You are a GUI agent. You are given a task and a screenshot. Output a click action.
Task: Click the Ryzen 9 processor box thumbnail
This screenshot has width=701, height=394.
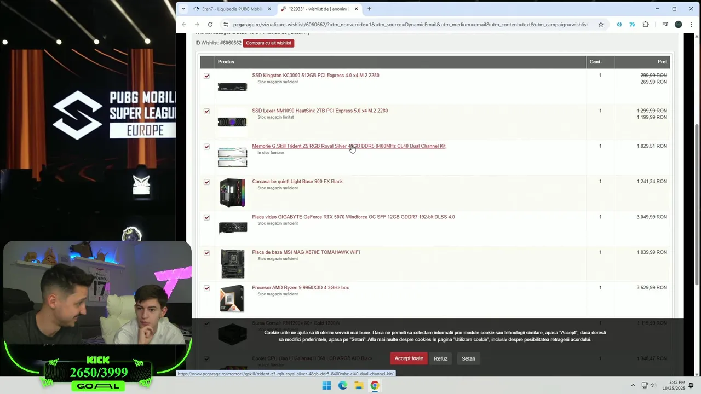(232, 299)
